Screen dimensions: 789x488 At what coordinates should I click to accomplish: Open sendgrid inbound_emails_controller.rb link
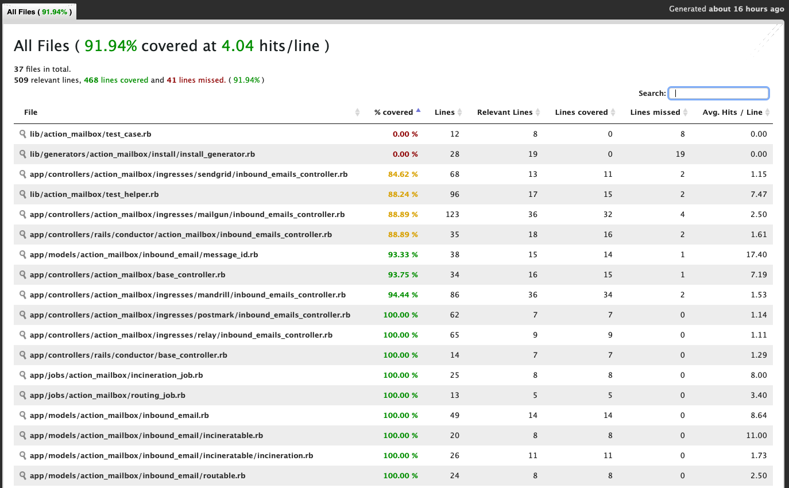tap(188, 174)
